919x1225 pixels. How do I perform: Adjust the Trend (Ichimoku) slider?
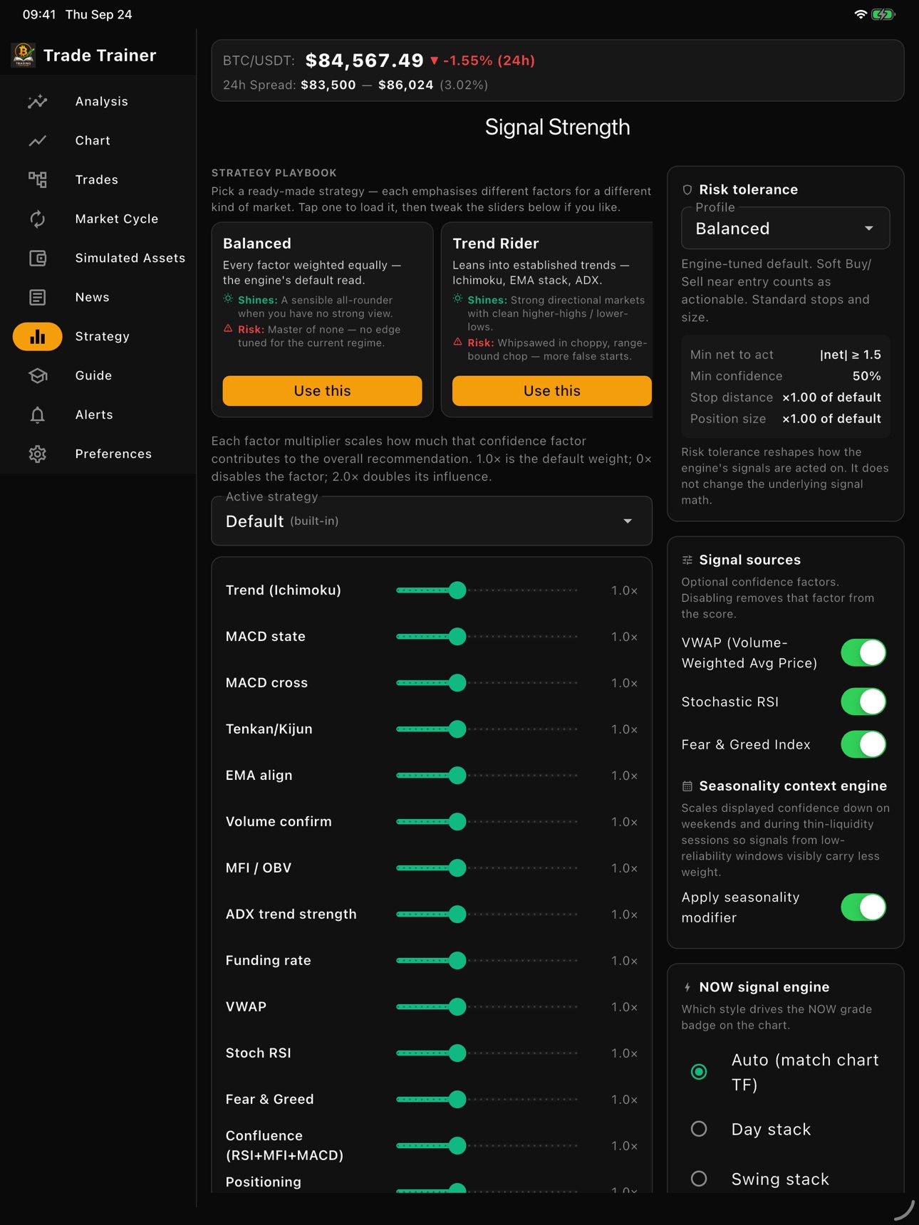(x=487, y=590)
